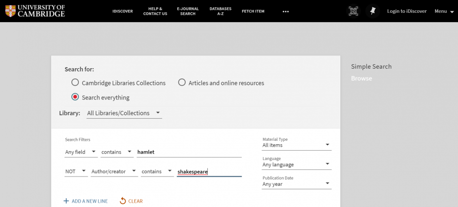Select Articles and online resources option

pos(182,82)
